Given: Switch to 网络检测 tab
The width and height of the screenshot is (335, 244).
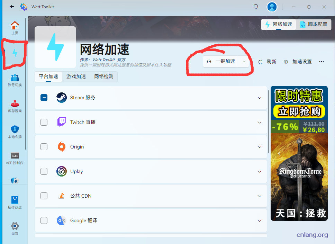Looking at the screenshot, I should point(104,76).
